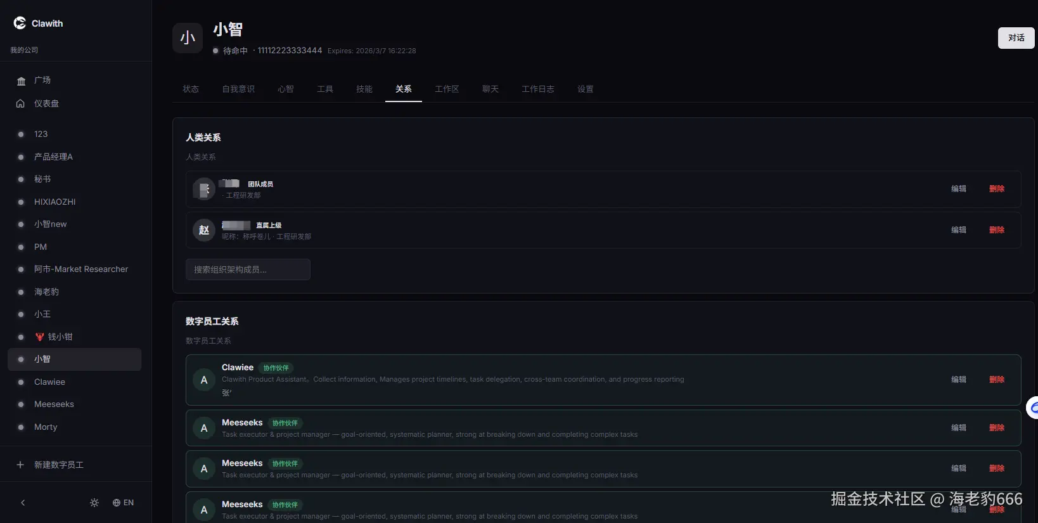Screen dimensions: 1038x523
Task: Click the 待命中 status text
Action: pos(235,51)
